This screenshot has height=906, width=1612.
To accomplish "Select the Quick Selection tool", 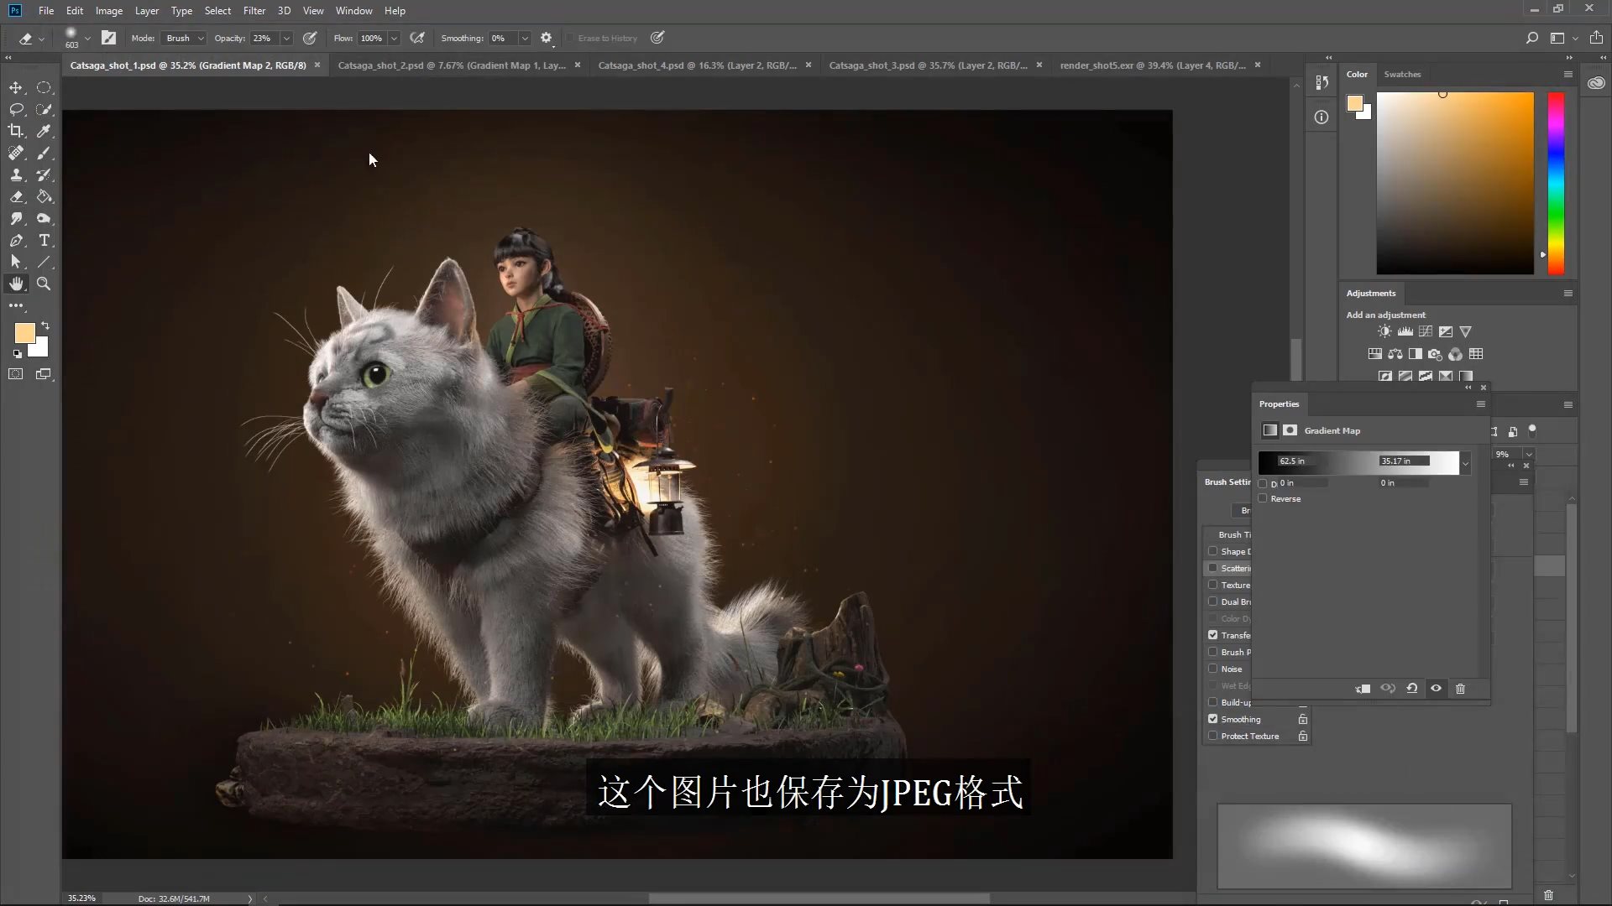I will (x=44, y=109).
